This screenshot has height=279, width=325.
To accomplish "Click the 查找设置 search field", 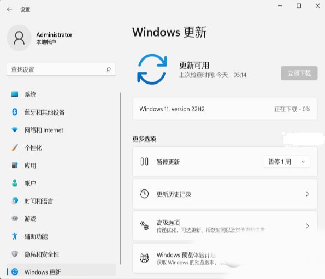I will click(61, 69).
